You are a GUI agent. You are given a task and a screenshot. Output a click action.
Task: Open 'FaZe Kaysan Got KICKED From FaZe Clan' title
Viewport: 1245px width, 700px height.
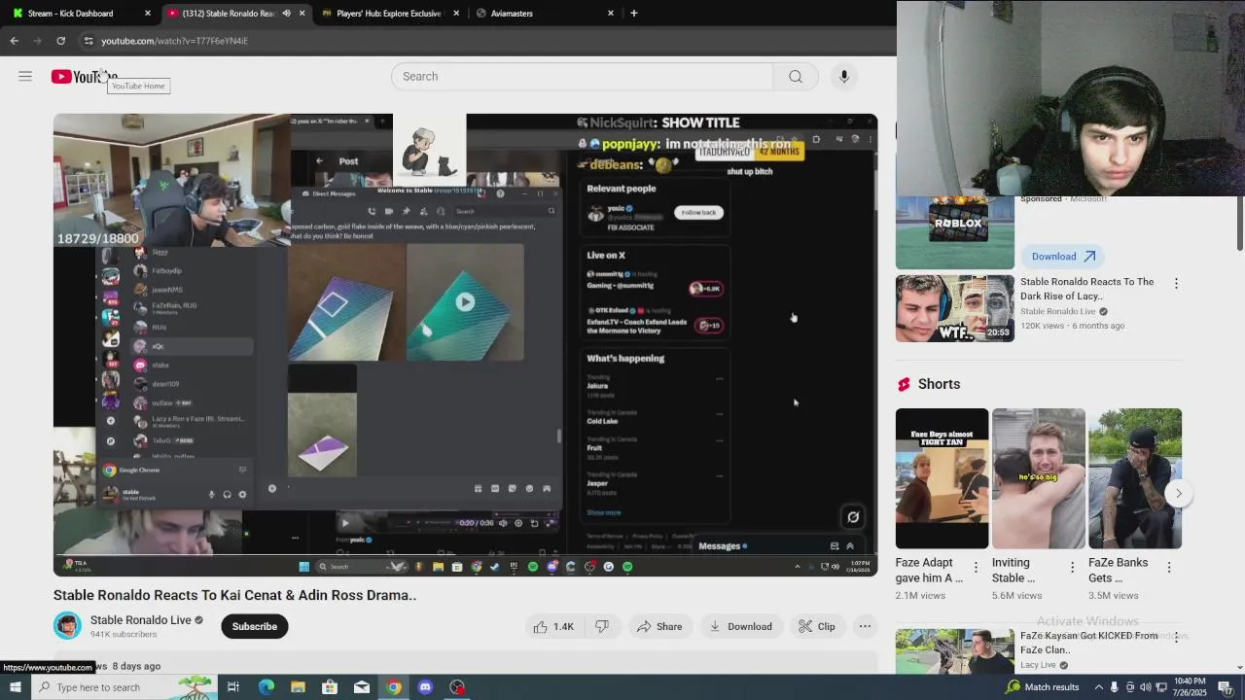1088,643
